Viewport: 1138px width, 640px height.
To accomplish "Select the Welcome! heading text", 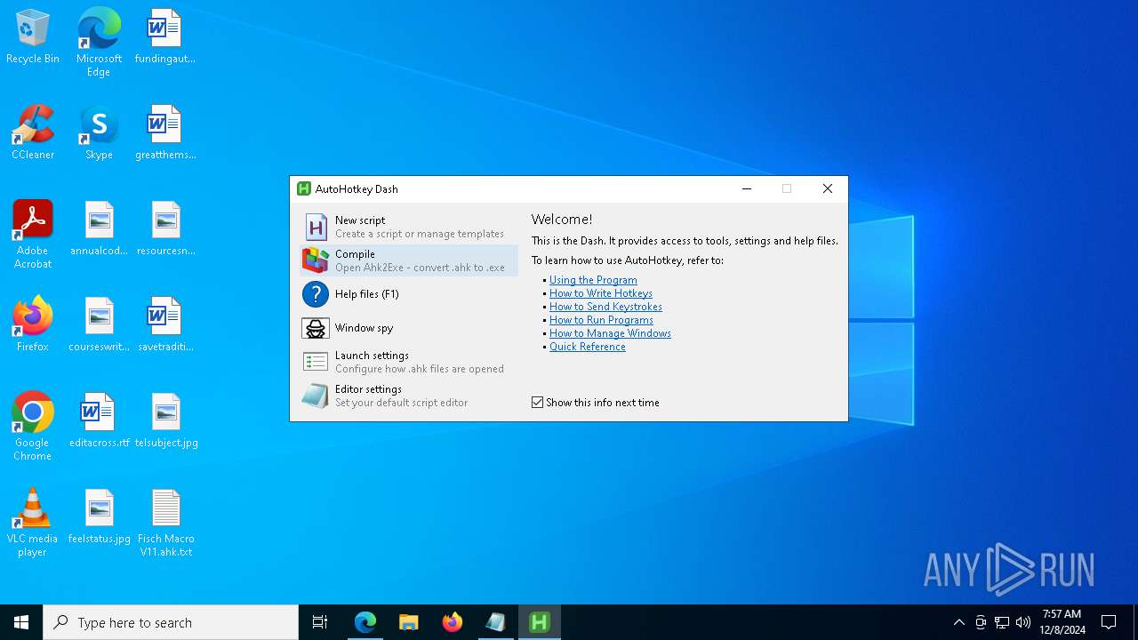I will [x=562, y=220].
